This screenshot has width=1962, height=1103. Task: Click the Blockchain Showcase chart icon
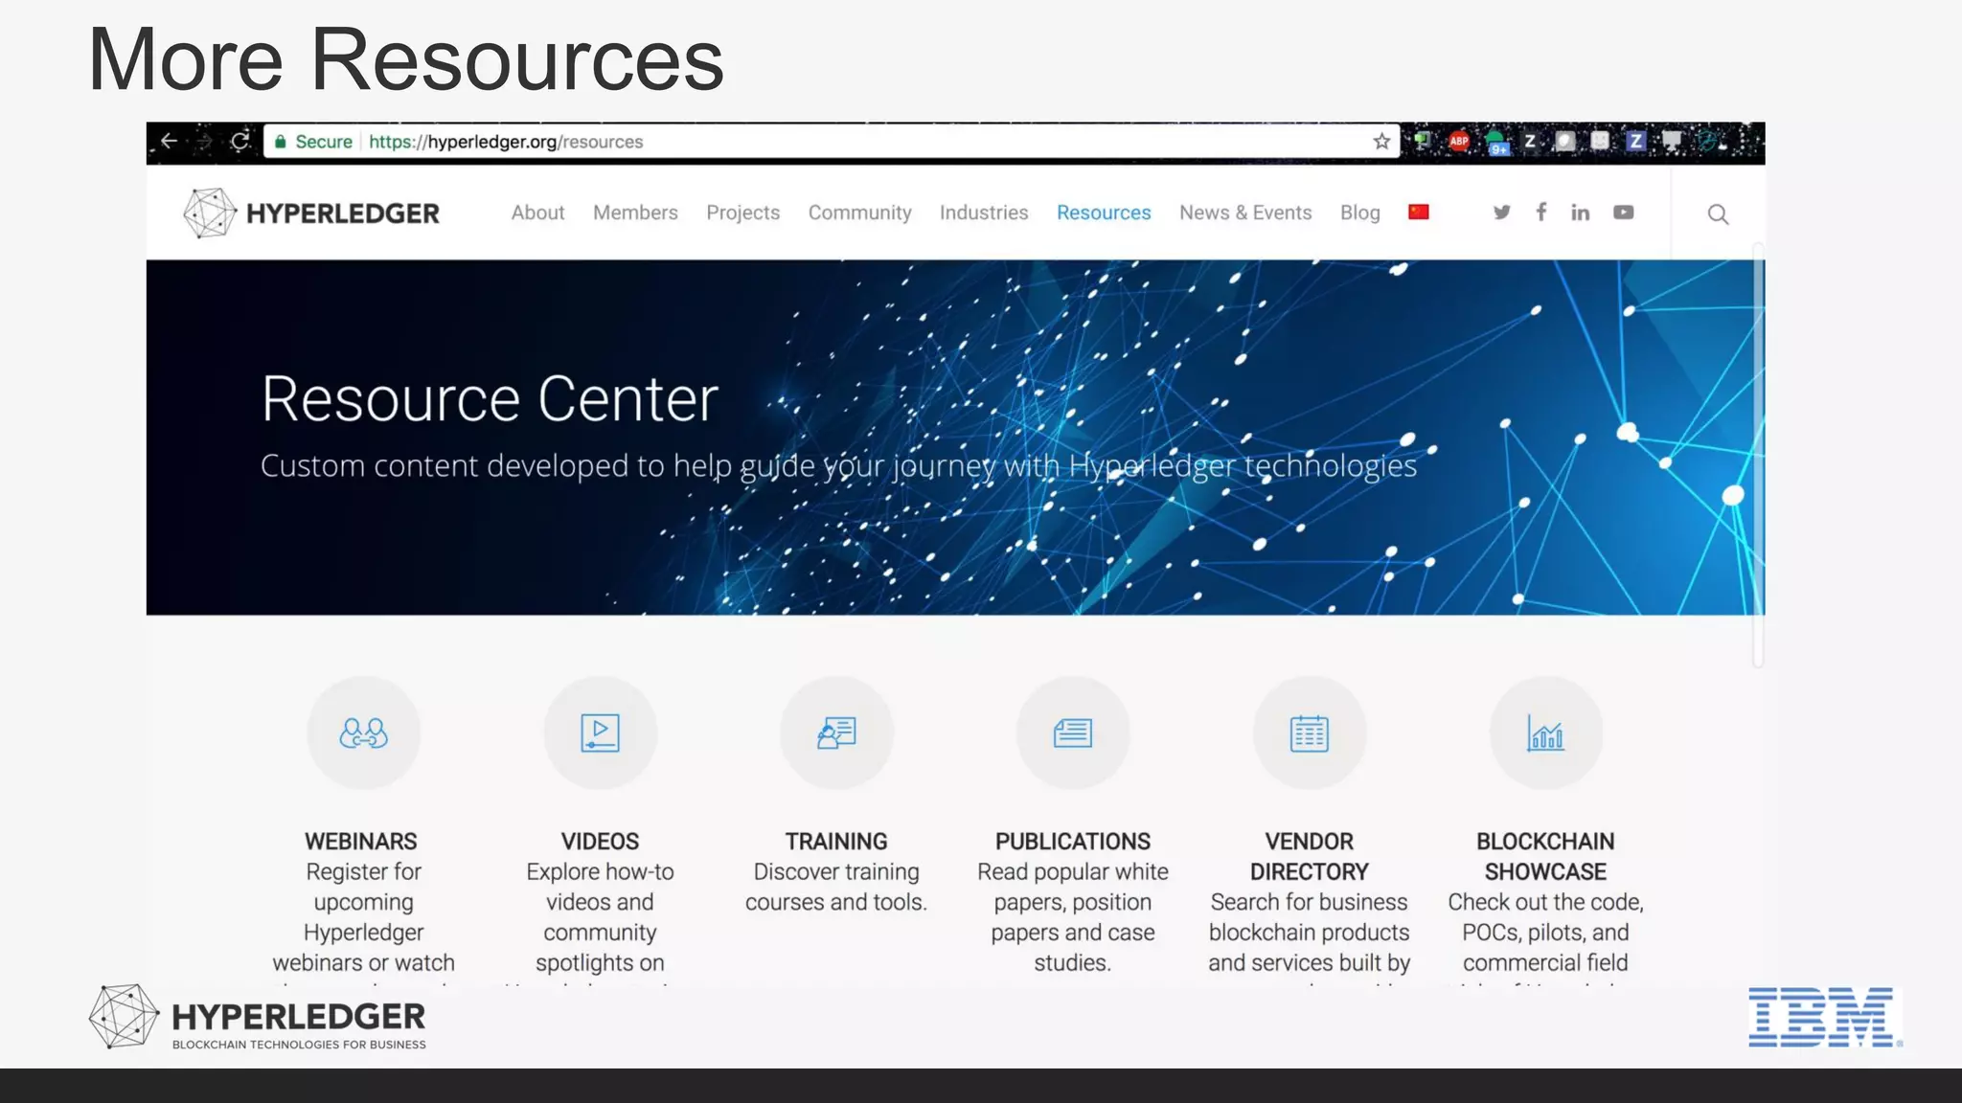pos(1545,733)
